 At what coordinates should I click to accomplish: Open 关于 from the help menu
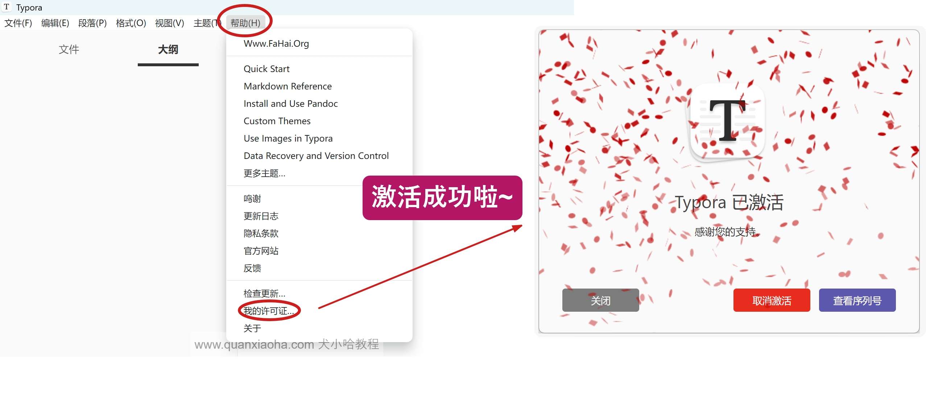click(252, 328)
